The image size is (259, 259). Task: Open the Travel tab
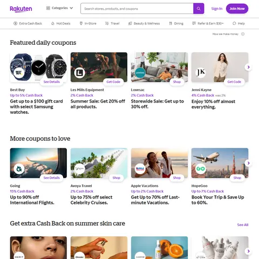point(112,23)
